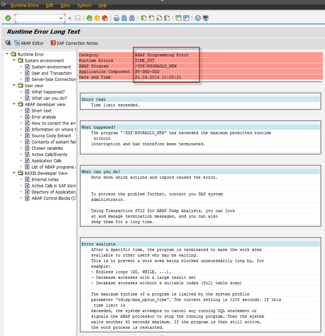Screen dimensions: 325x336
Task: Click the Find Next icon
Action: click(132, 18)
